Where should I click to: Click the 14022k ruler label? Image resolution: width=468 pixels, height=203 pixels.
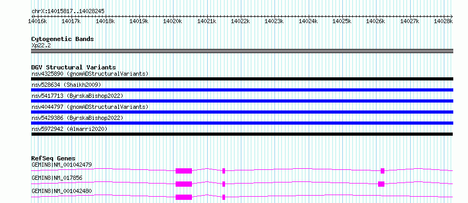point(240,21)
